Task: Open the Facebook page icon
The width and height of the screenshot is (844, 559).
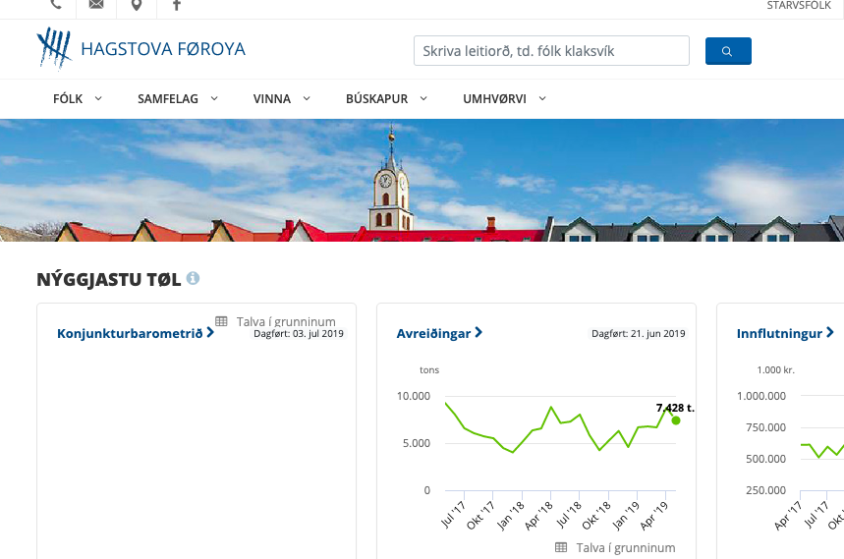Action: pyautogui.click(x=177, y=5)
